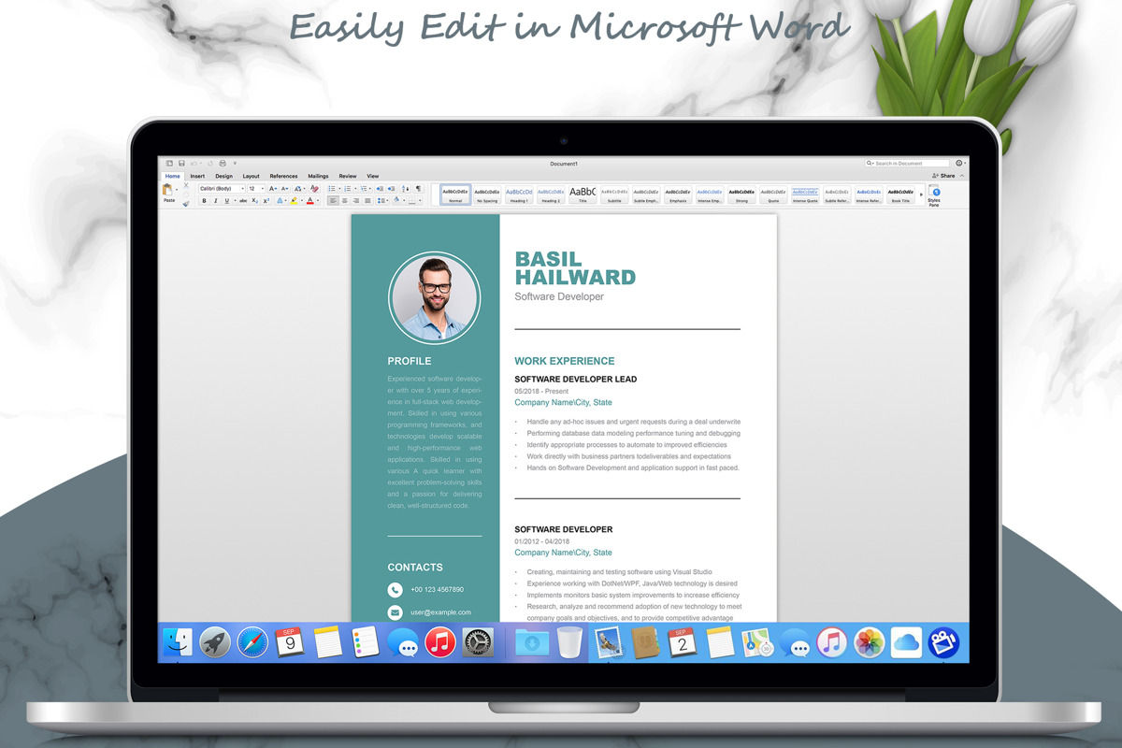The width and height of the screenshot is (1122, 748).
Task: Toggle Align Left for paragraph
Action: pos(333,200)
